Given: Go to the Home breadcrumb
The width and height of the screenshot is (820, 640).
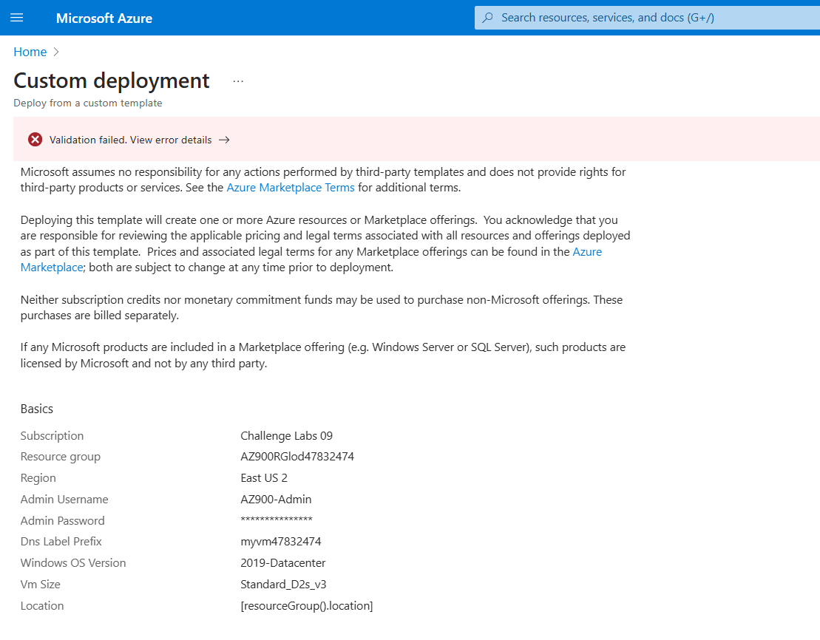Looking at the screenshot, I should (30, 52).
